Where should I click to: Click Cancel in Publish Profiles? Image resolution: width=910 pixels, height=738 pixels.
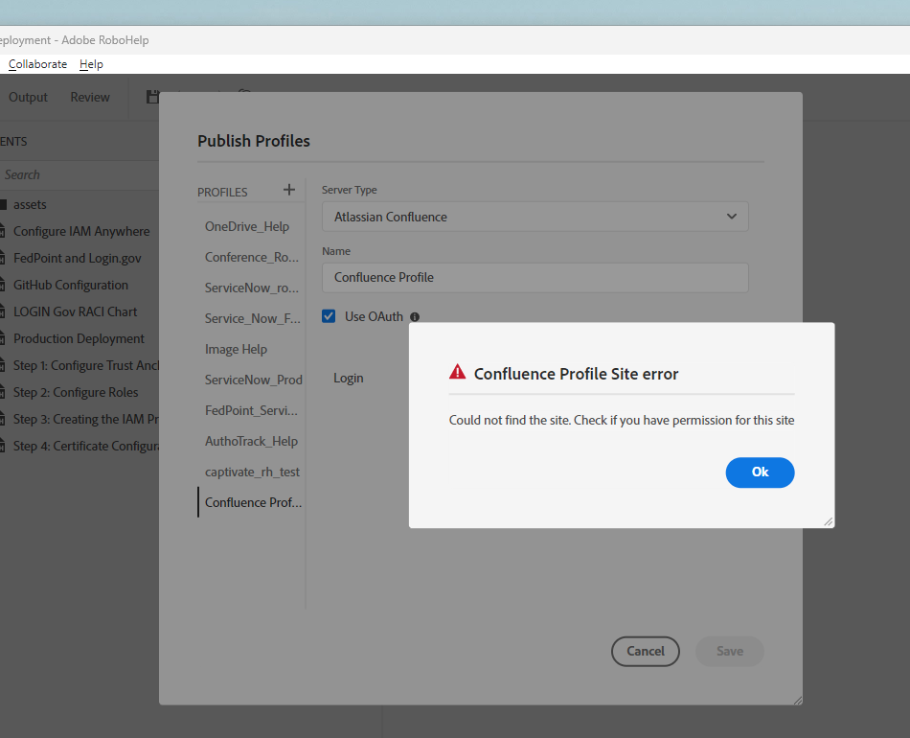click(646, 651)
